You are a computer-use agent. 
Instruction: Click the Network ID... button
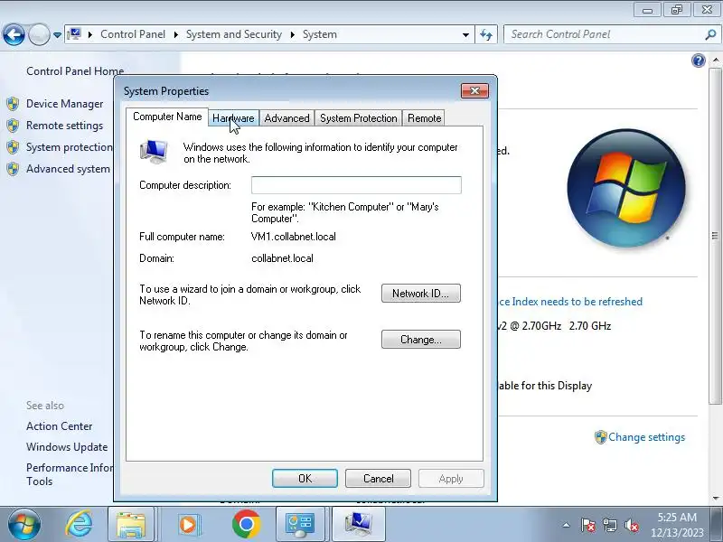click(421, 294)
